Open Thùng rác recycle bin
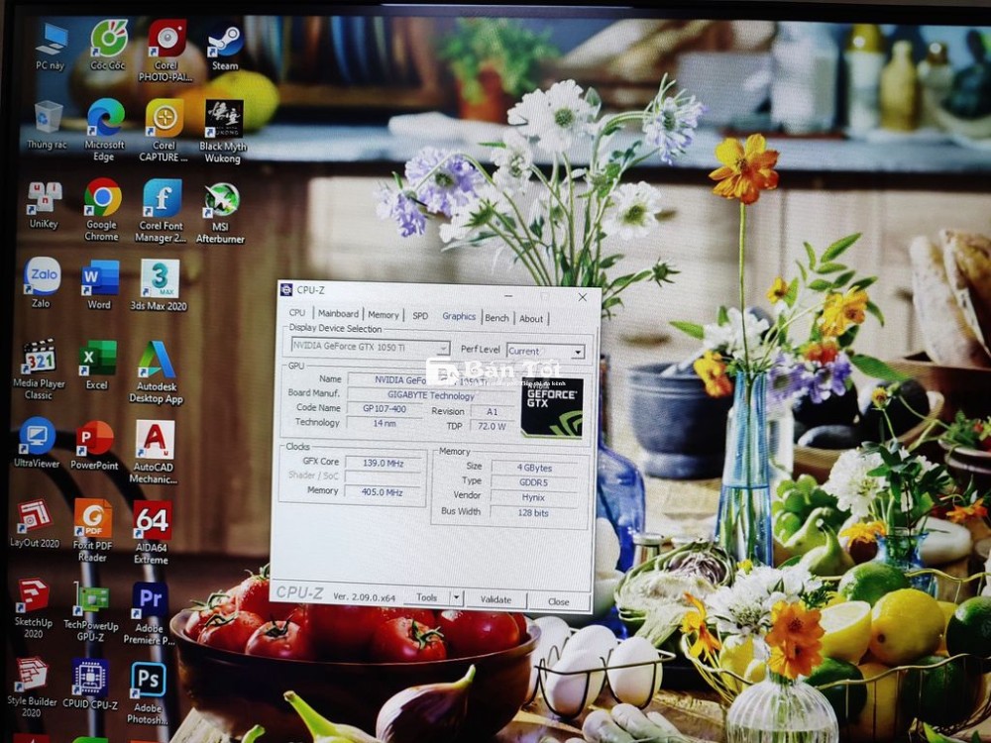This screenshot has width=991, height=743. pos(48,125)
